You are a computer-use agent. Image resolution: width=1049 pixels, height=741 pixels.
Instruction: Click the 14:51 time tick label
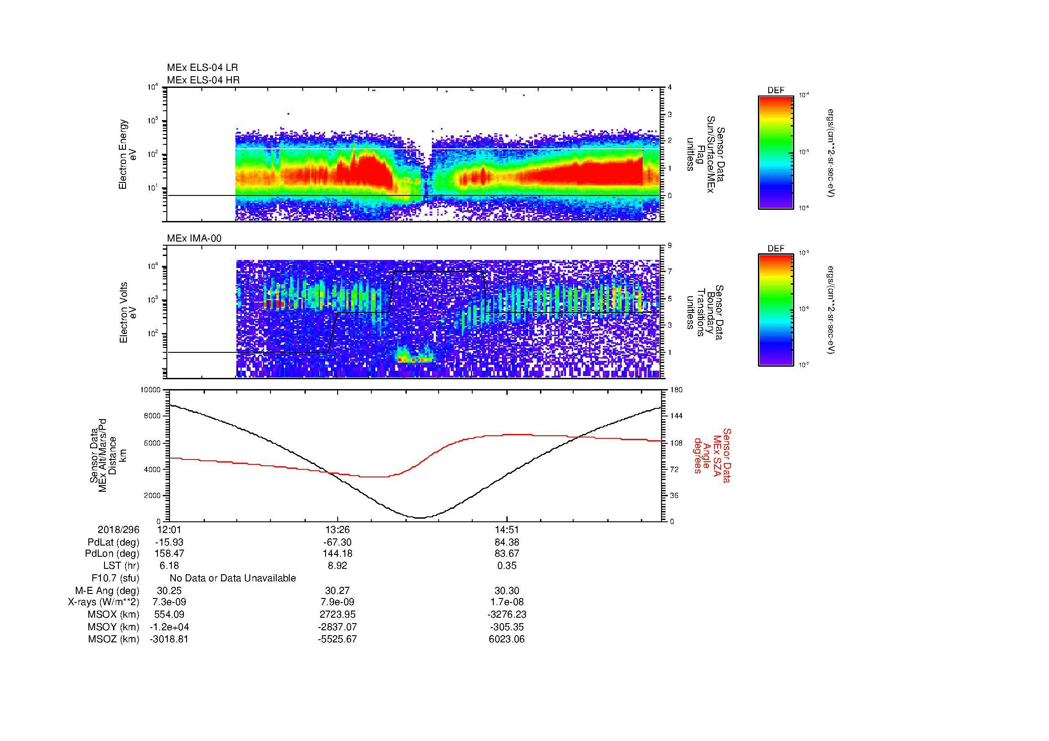tap(507, 529)
